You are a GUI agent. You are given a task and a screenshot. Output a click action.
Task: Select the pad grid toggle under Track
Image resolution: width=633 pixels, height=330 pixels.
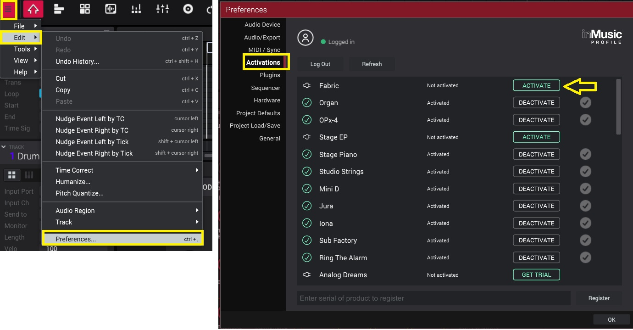12,175
